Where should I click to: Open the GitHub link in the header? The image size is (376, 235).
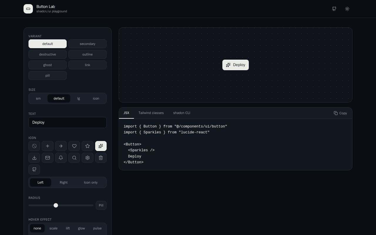click(334, 9)
